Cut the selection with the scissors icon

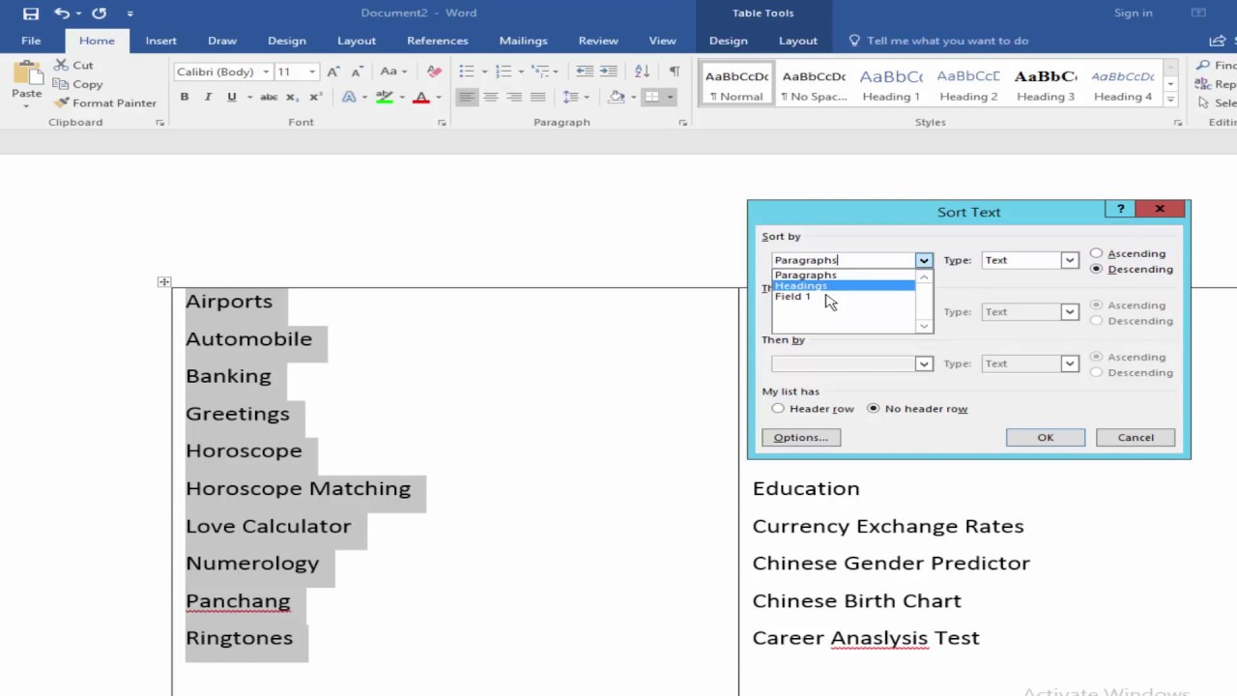(x=73, y=65)
